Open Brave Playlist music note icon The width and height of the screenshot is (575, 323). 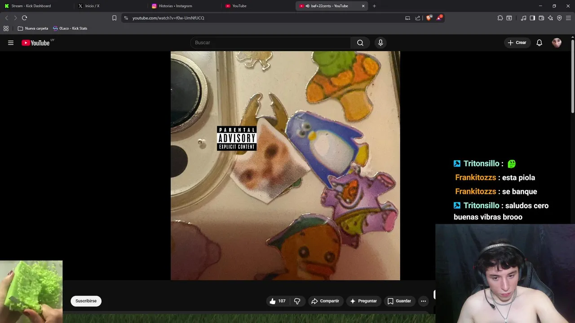(523, 18)
